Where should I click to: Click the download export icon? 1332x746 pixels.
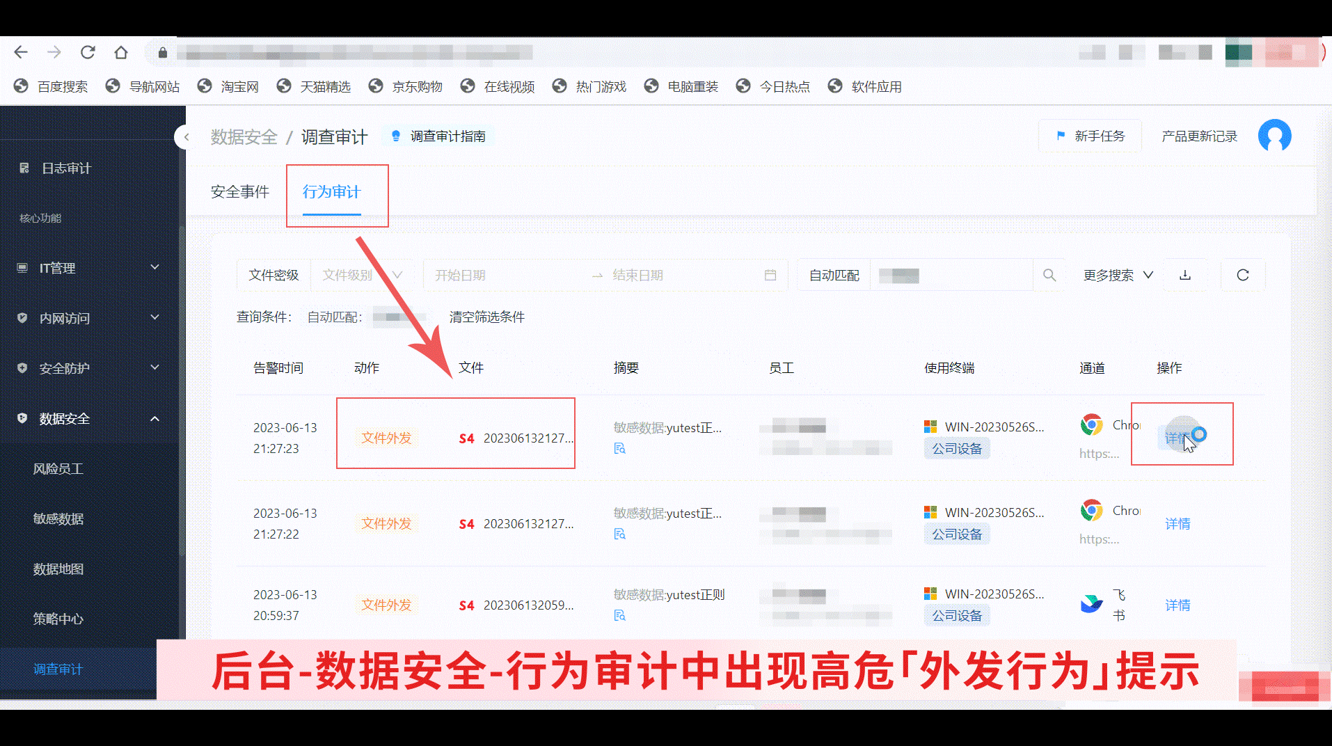(1185, 275)
